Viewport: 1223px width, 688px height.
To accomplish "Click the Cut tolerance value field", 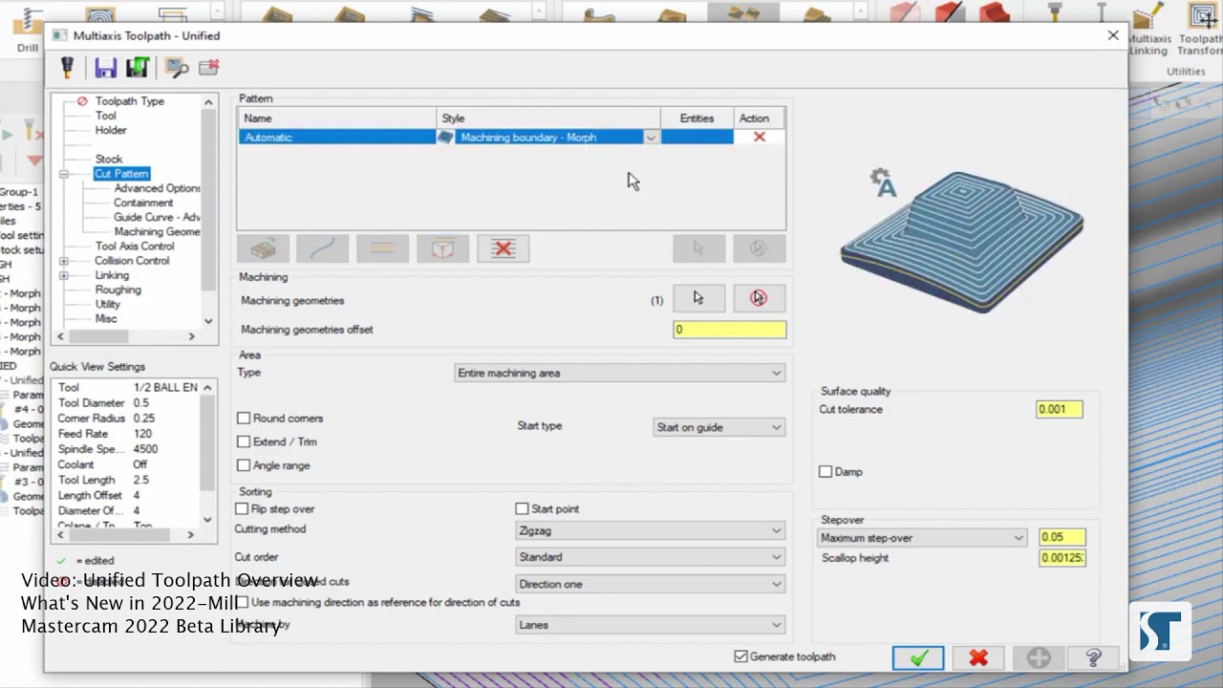I will [x=1059, y=409].
